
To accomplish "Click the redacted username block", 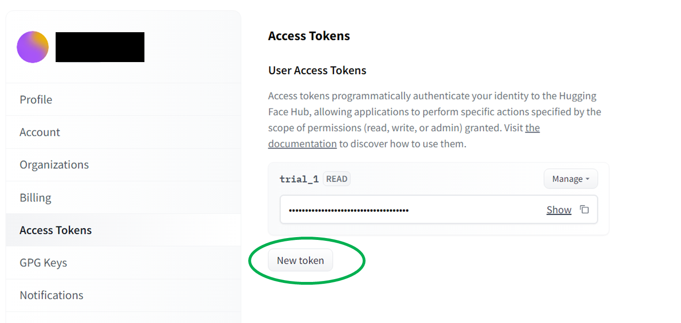I will (100, 47).
